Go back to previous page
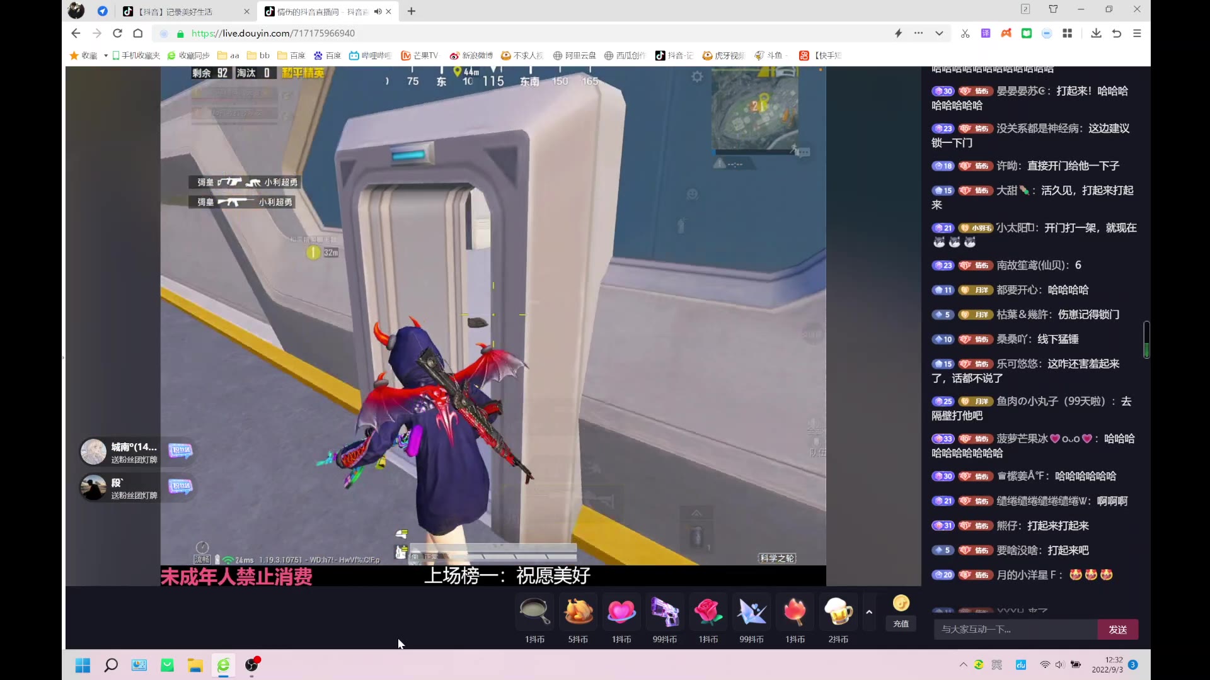 pyautogui.click(x=76, y=33)
